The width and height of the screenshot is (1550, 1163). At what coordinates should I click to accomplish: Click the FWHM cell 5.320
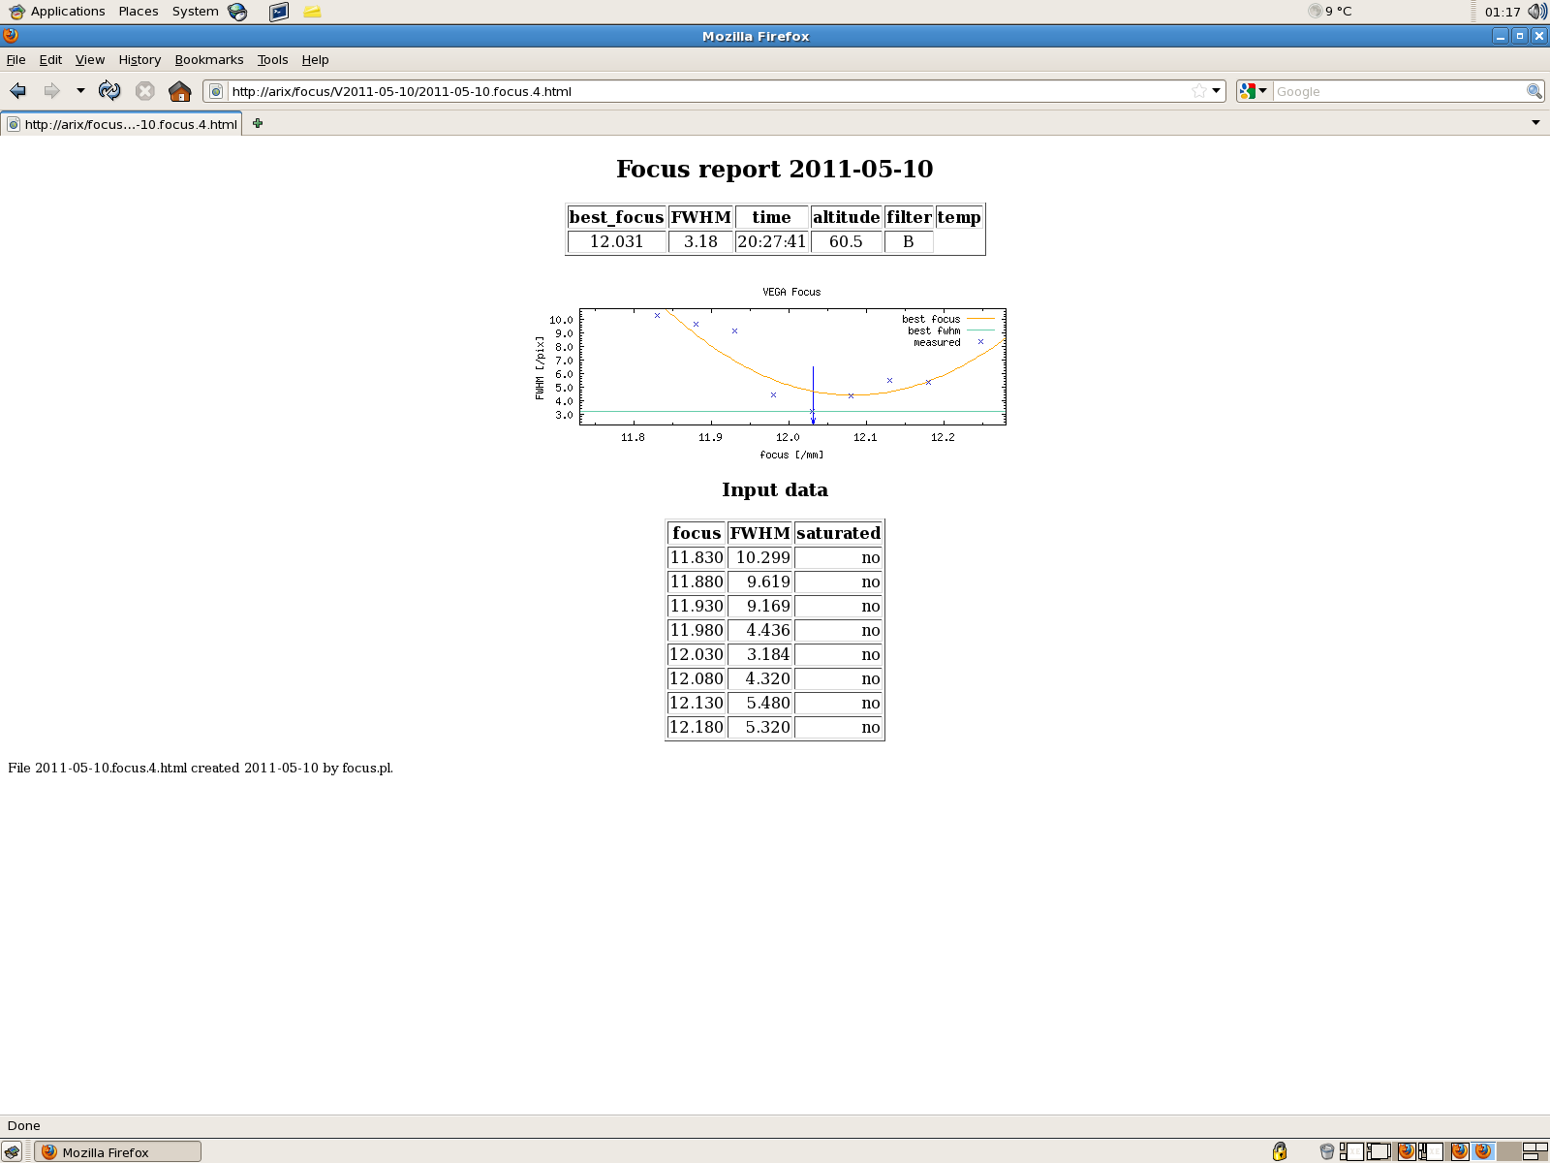coord(760,727)
